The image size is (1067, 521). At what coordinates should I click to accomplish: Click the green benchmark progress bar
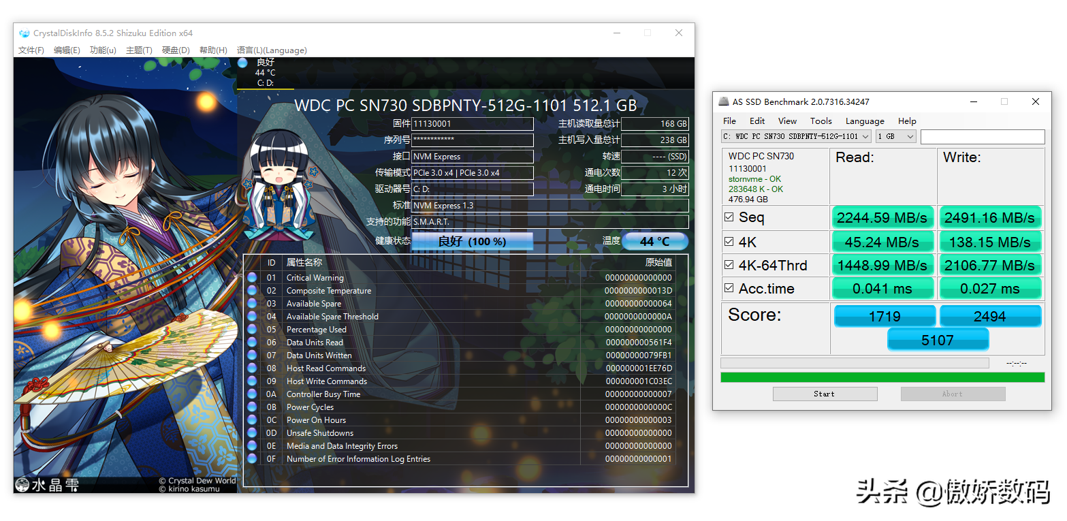click(x=882, y=377)
